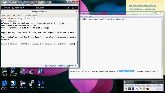Click the hard disk indicator in VirtualBox status bar

pyautogui.click(x=46, y=66)
